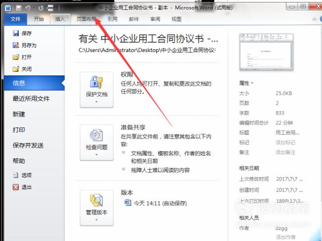Switch to the 页面布局 tab
Image resolution: width=322 pixels, height=241 pixels.
click(x=87, y=19)
